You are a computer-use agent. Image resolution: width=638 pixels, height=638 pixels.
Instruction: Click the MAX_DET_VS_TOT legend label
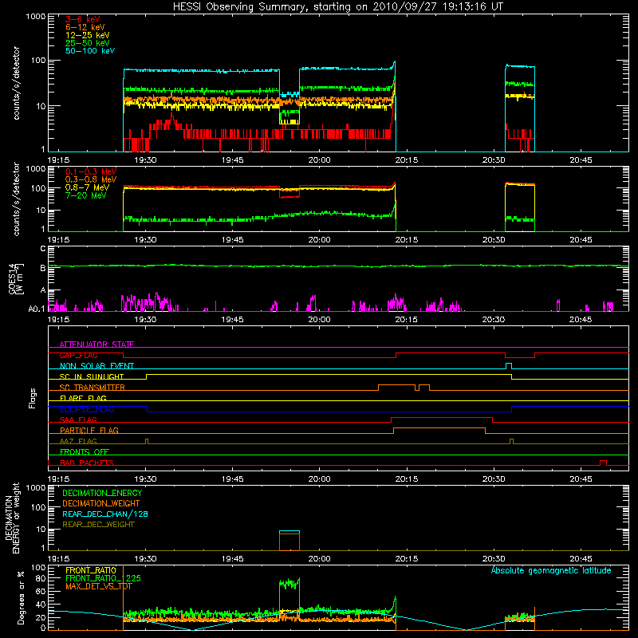pyautogui.click(x=98, y=586)
